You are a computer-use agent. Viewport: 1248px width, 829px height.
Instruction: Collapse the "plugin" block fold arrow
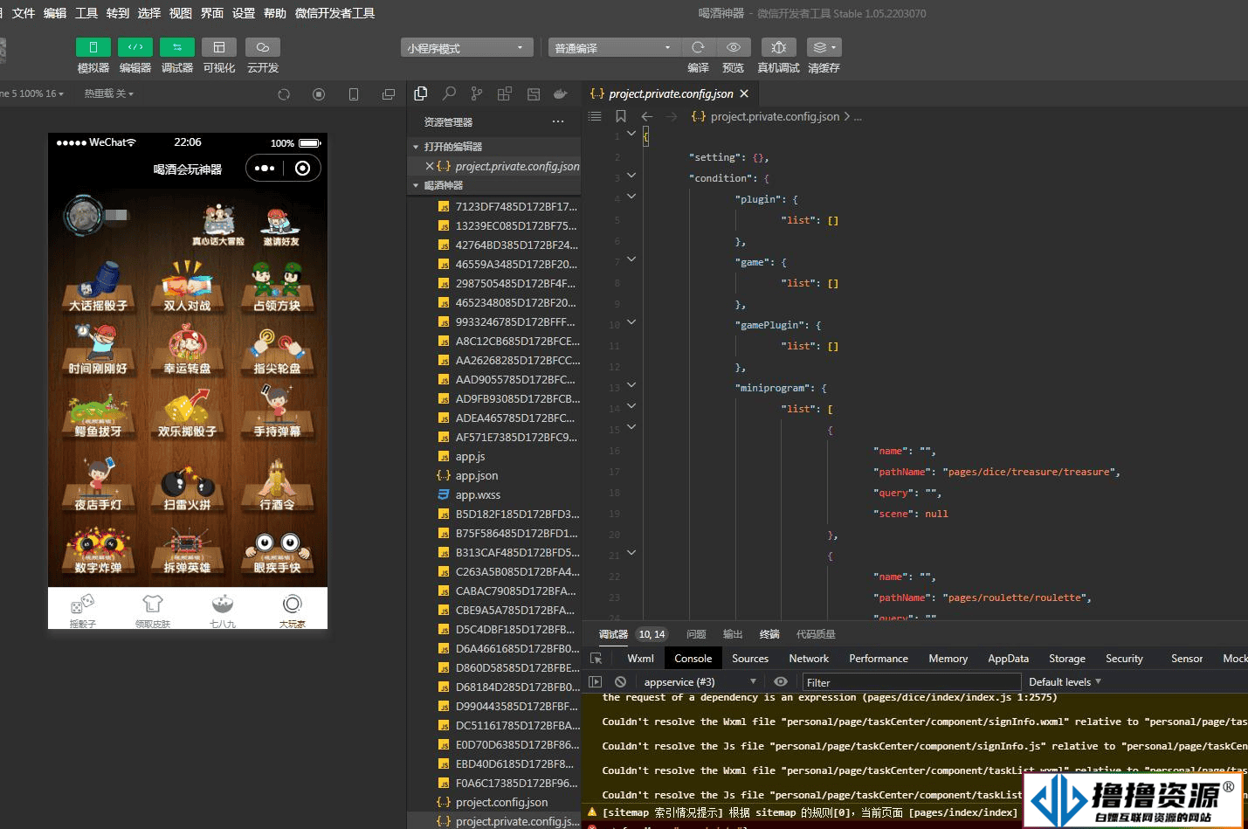click(x=631, y=197)
